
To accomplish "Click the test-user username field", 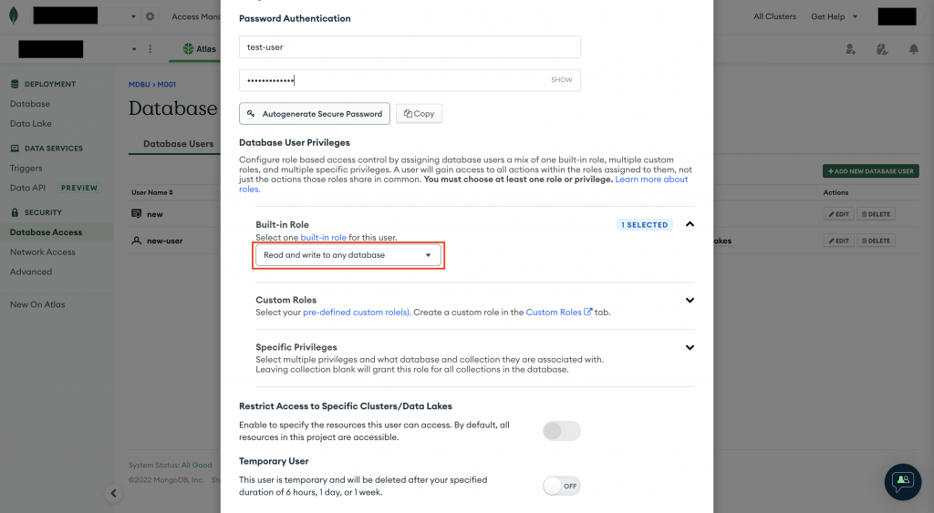I will (x=410, y=47).
